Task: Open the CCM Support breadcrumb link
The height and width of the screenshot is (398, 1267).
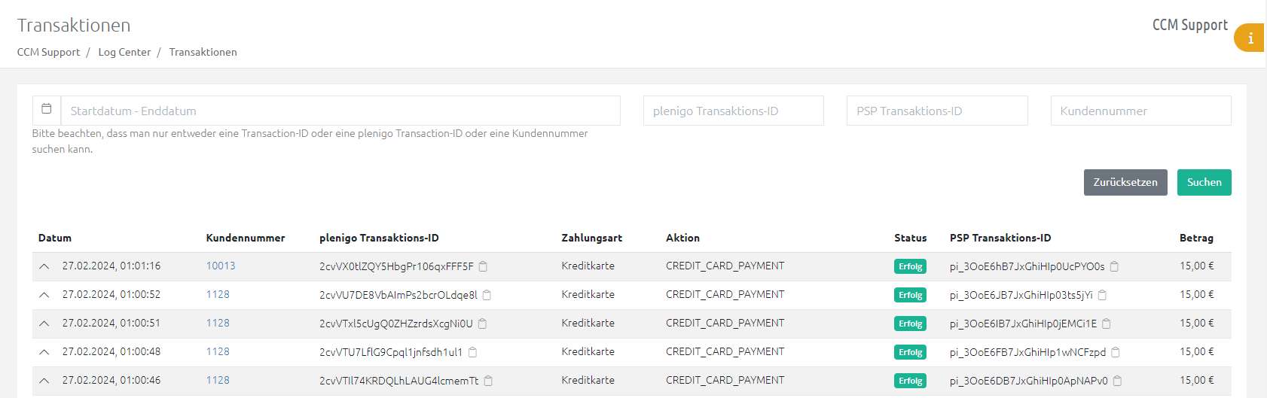Action: pyautogui.click(x=48, y=52)
